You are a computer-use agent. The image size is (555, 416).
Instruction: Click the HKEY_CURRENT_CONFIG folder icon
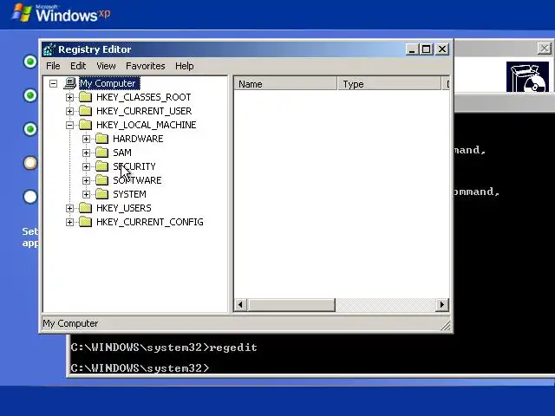pyautogui.click(x=85, y=222)
